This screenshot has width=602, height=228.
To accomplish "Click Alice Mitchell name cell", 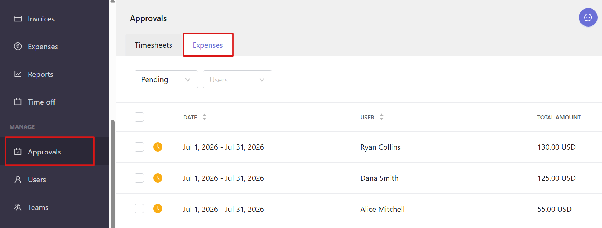I will [x=382, y=209].
